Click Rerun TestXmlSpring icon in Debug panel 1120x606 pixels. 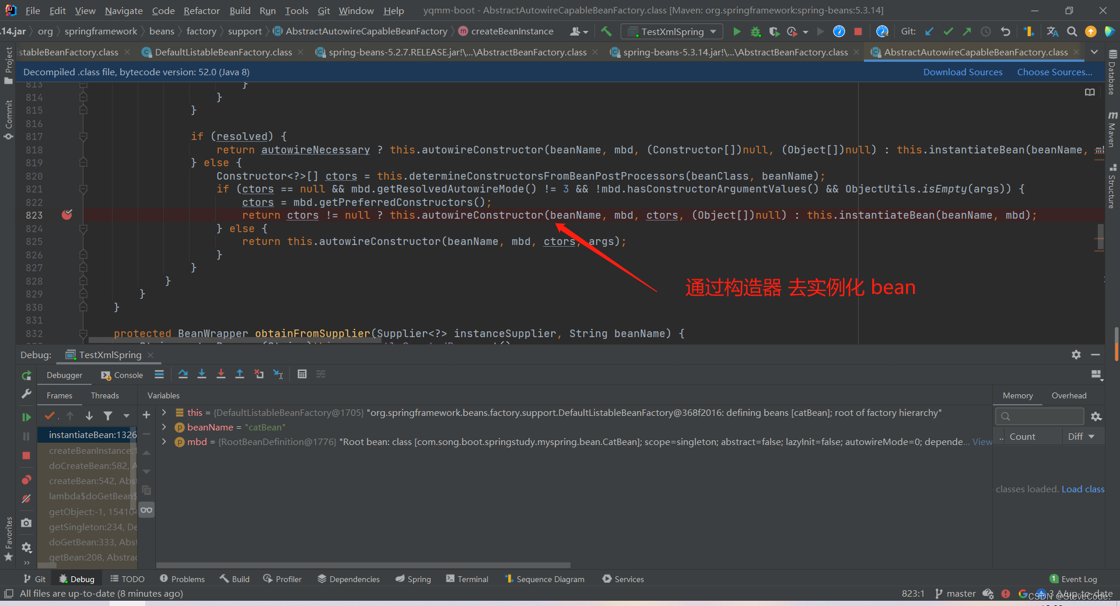[x=26, y=376]
